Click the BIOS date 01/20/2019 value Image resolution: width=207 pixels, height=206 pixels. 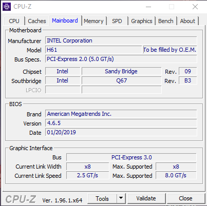(x=121, y=132)
